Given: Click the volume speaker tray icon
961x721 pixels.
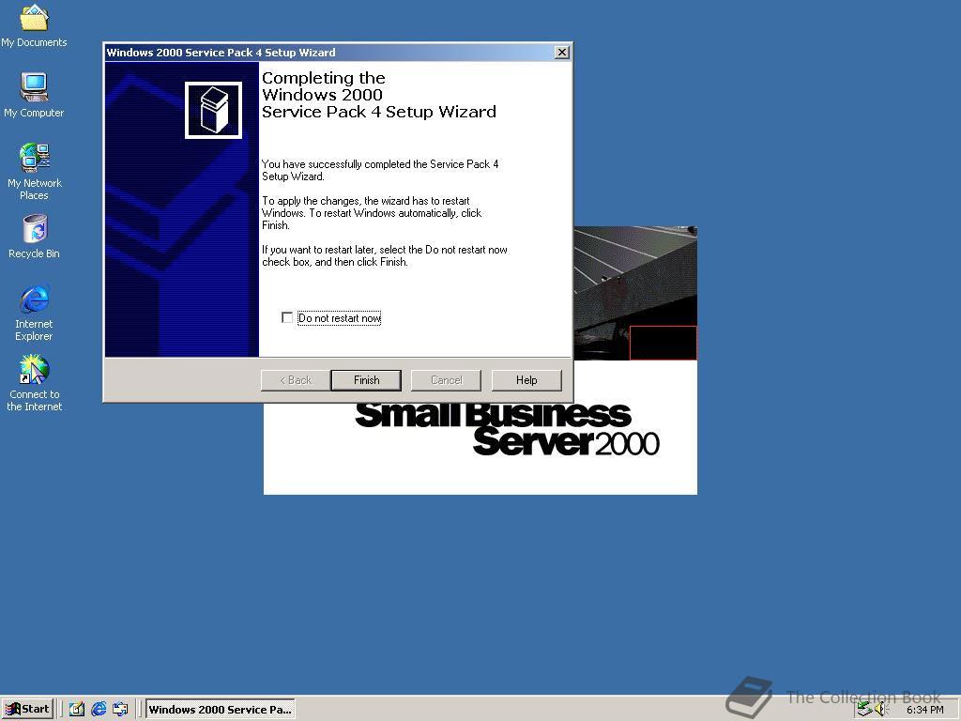Looking at the screenshot, I should (881, 709).
